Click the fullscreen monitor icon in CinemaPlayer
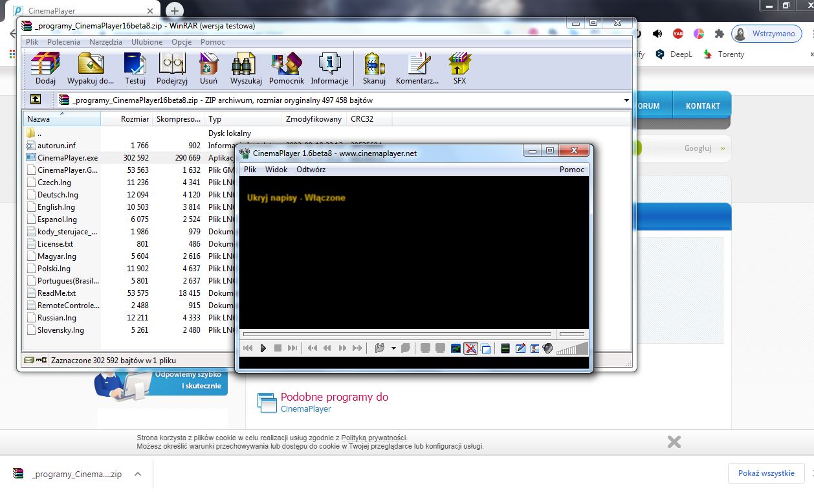Viewport: 814px width, 492px height. tap(456, 348)
